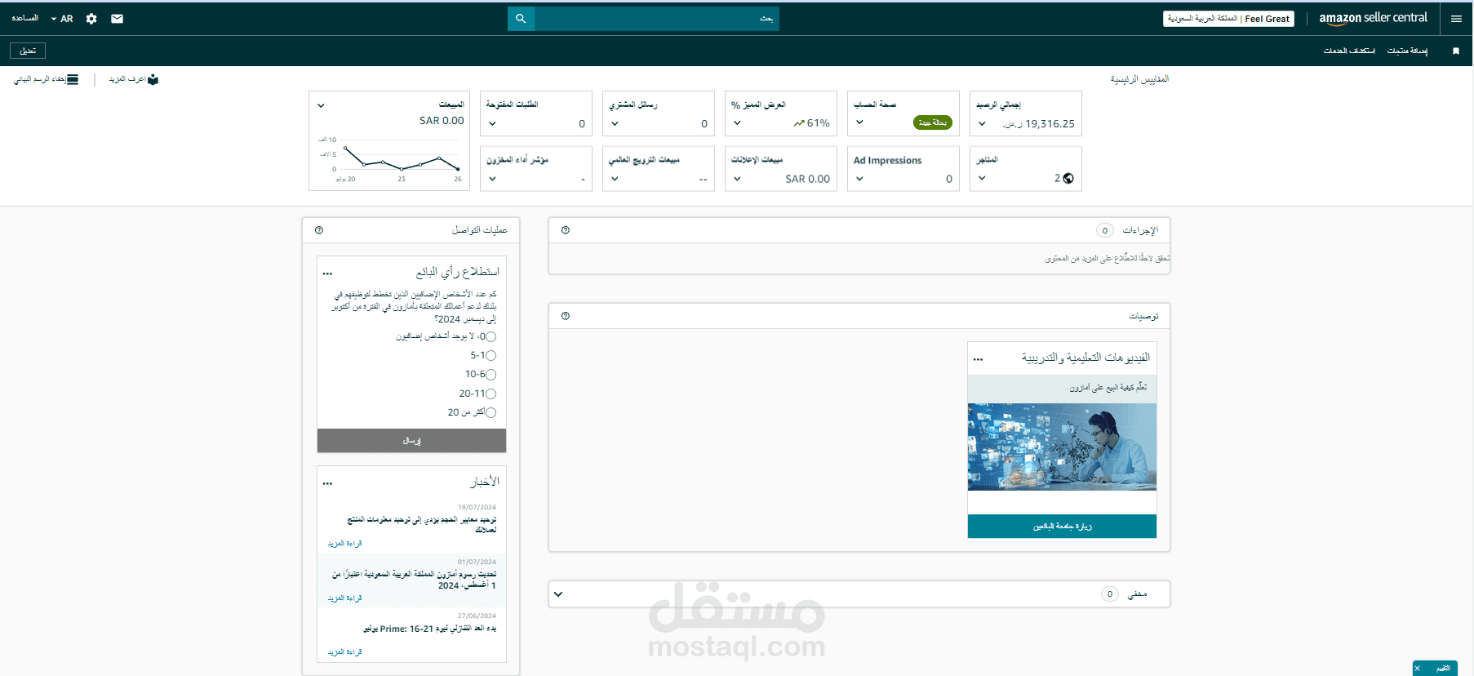Read more on the 27/06/2024 Prime news item
This screenshot has width=1474, height=676.
click(344, 652)
